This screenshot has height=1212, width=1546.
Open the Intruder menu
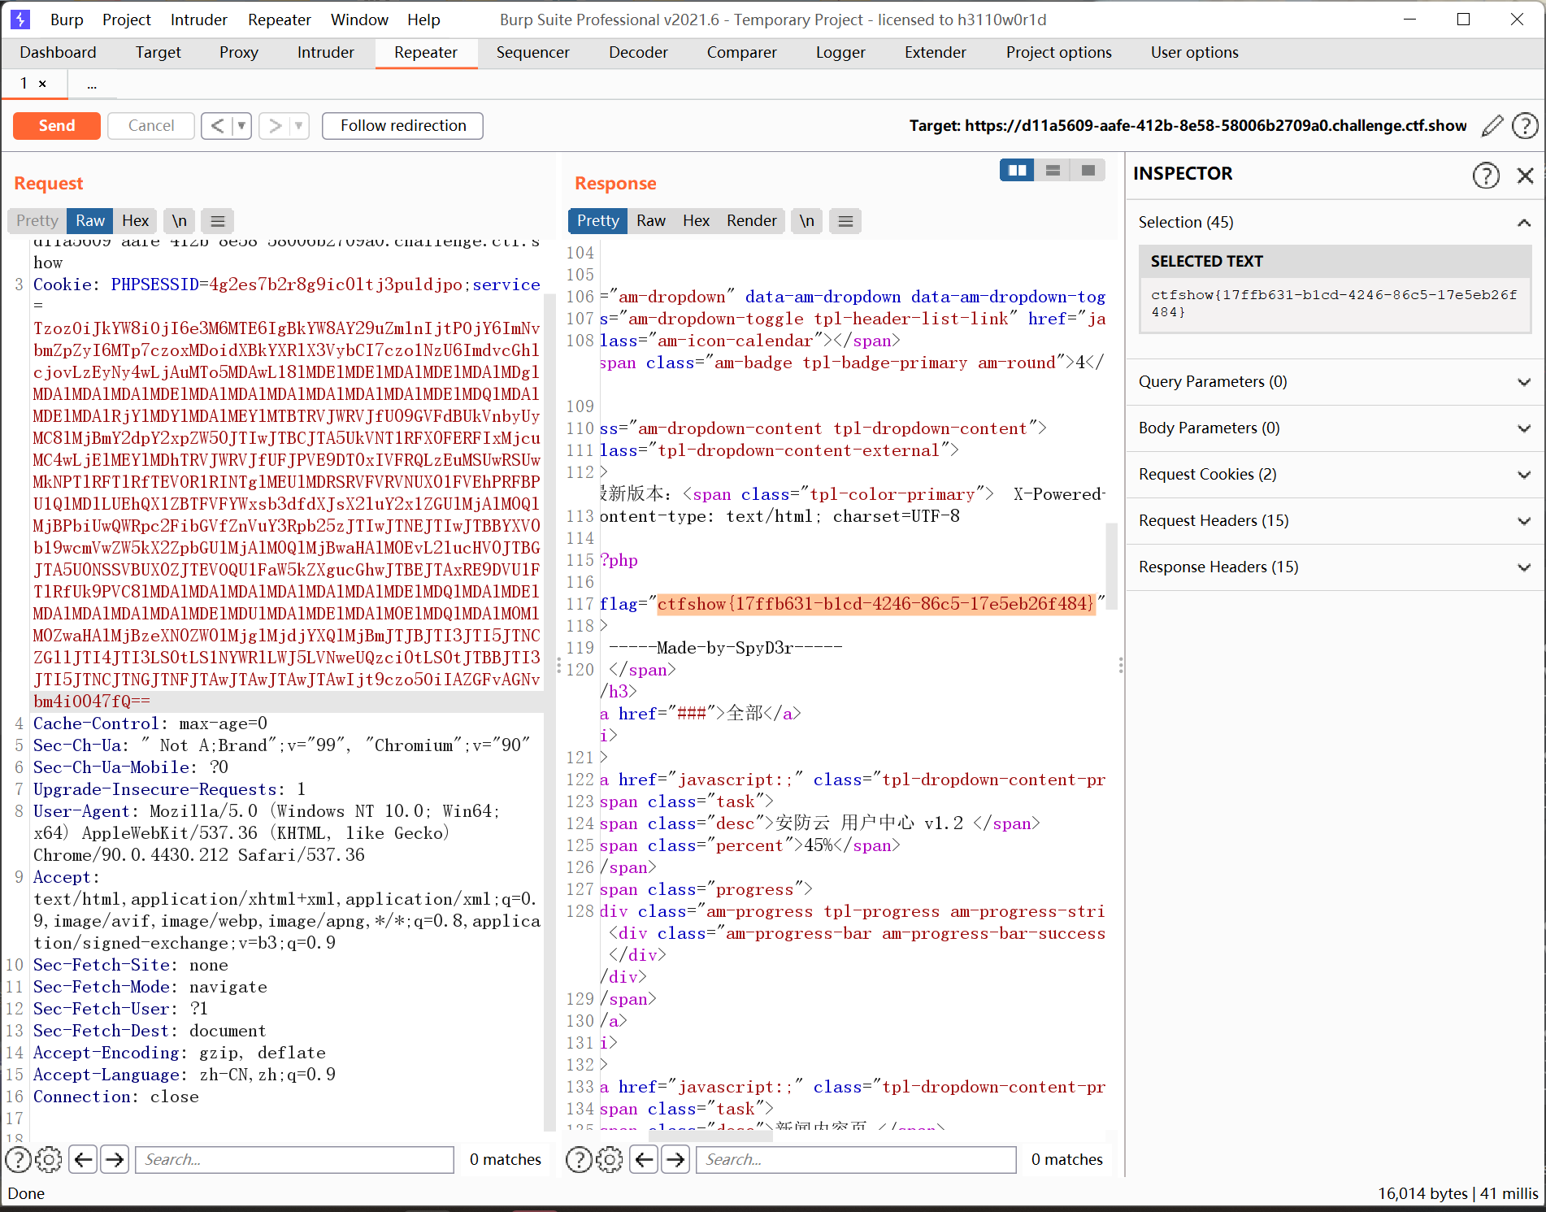click(199, 20)
